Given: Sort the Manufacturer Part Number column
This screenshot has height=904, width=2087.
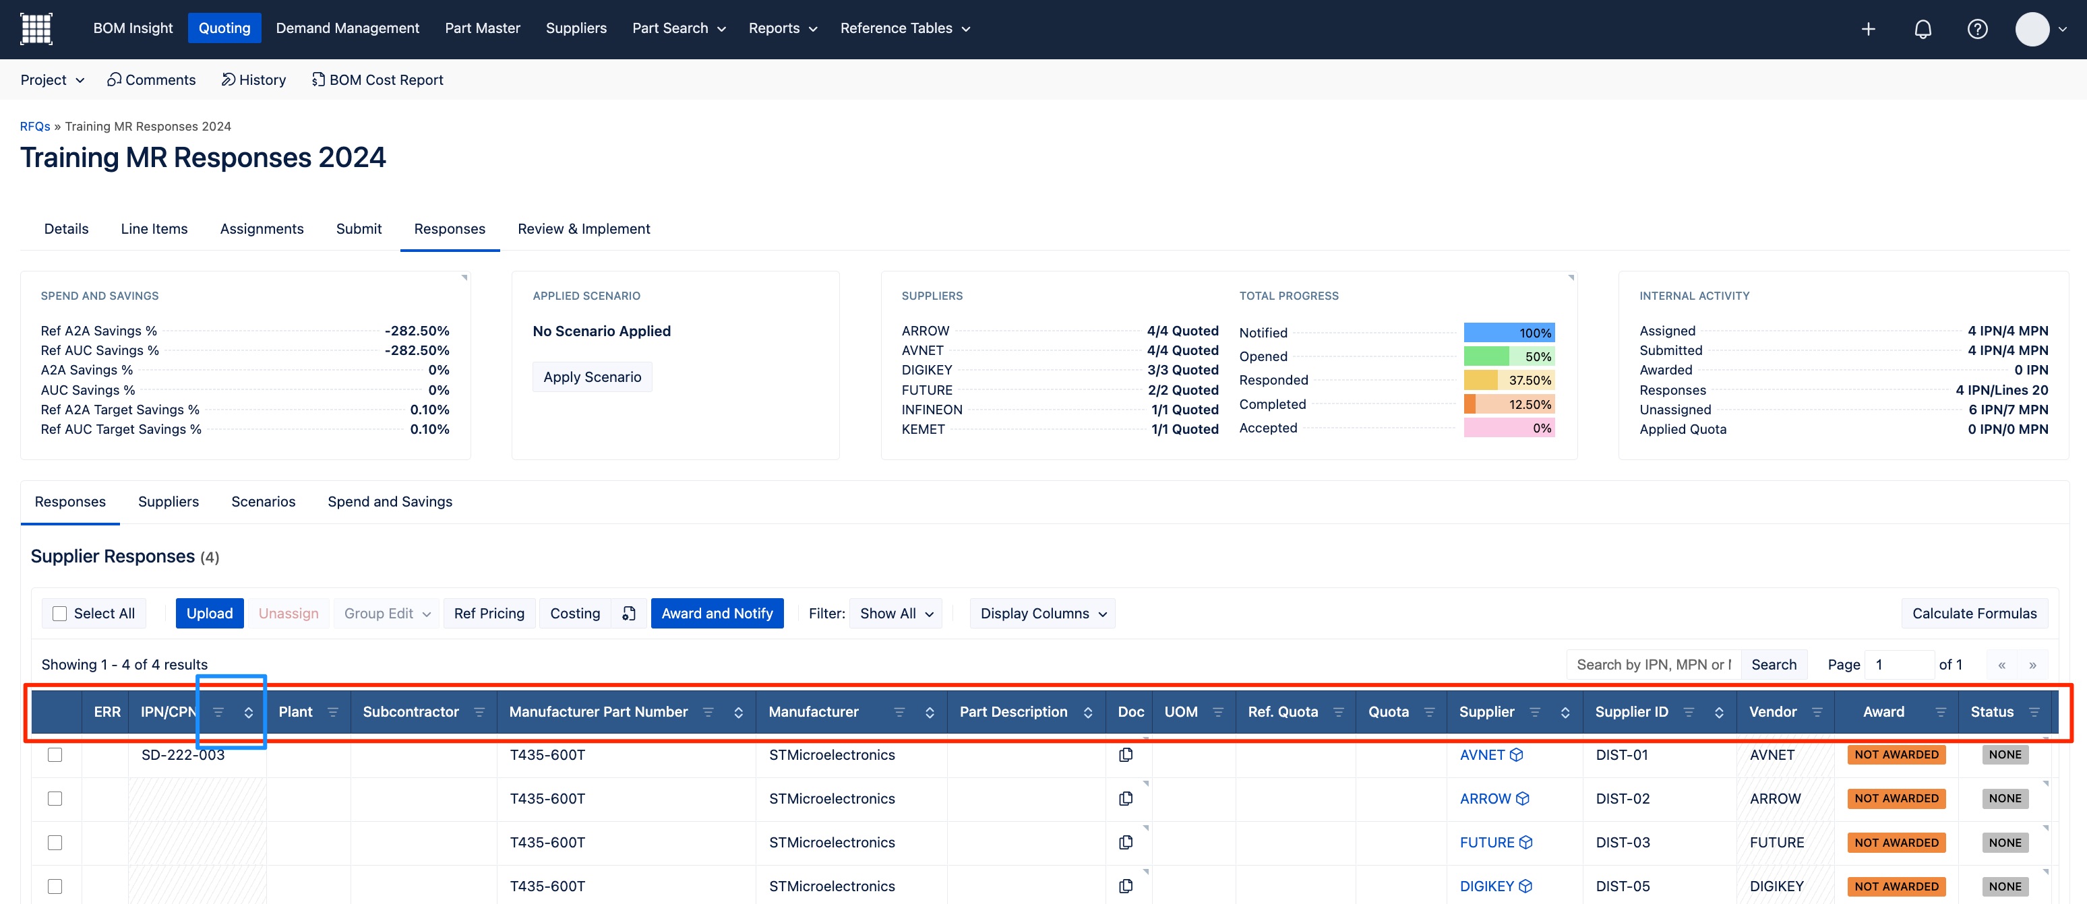Looking at the screenshot, I should (738, 712).
